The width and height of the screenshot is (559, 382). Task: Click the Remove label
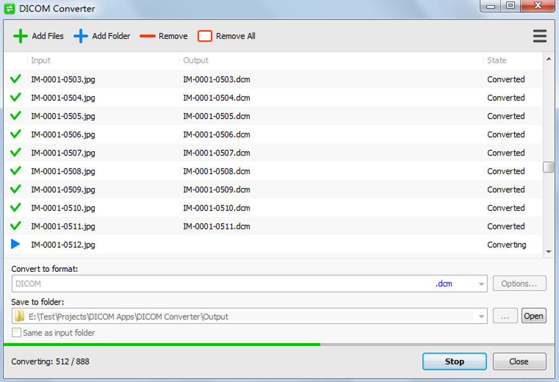click(173, 36)
